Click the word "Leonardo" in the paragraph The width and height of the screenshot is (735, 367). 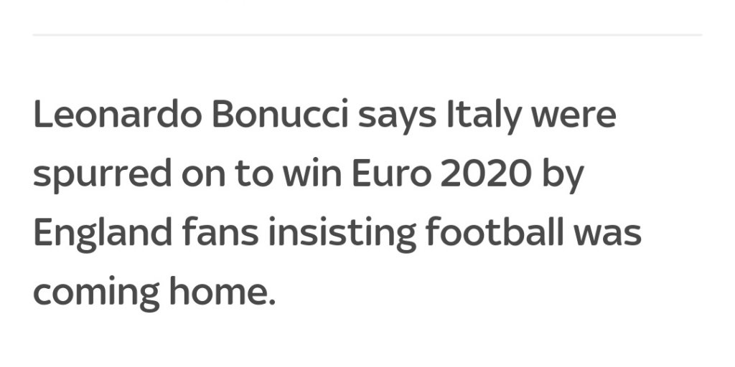118,114
